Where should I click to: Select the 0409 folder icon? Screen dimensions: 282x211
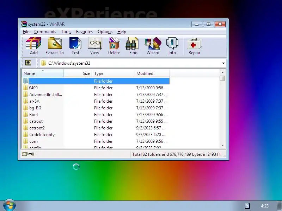point(25,88)
